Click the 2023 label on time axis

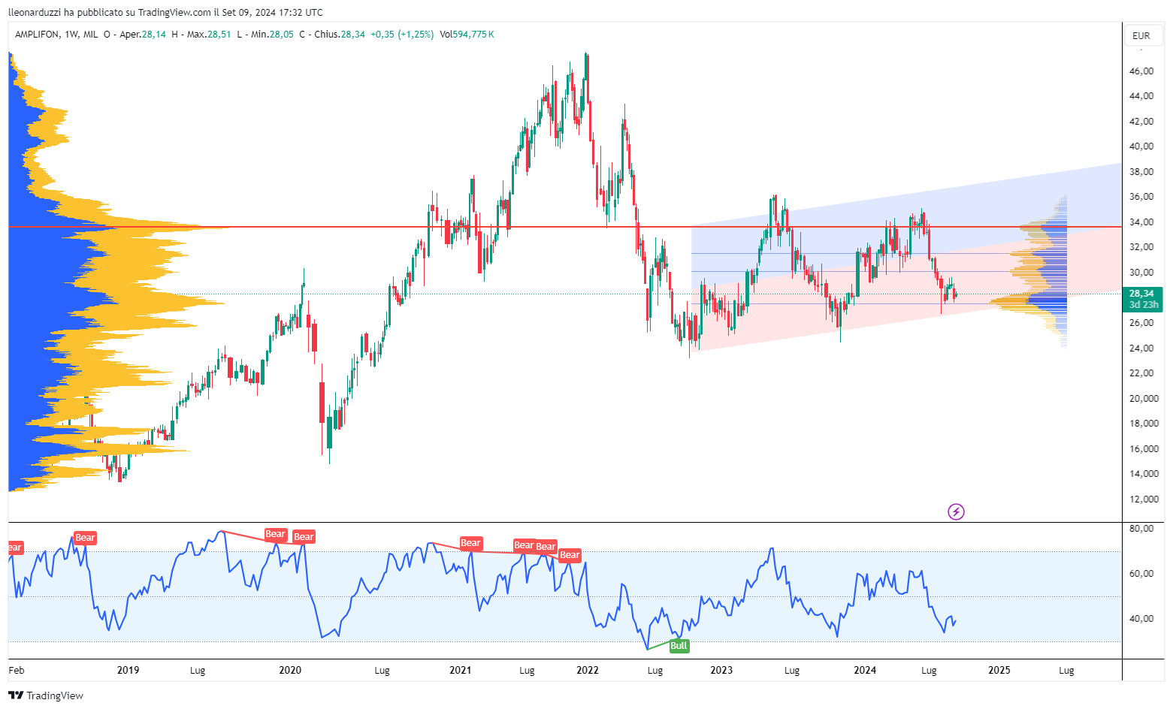pos(721,671)
